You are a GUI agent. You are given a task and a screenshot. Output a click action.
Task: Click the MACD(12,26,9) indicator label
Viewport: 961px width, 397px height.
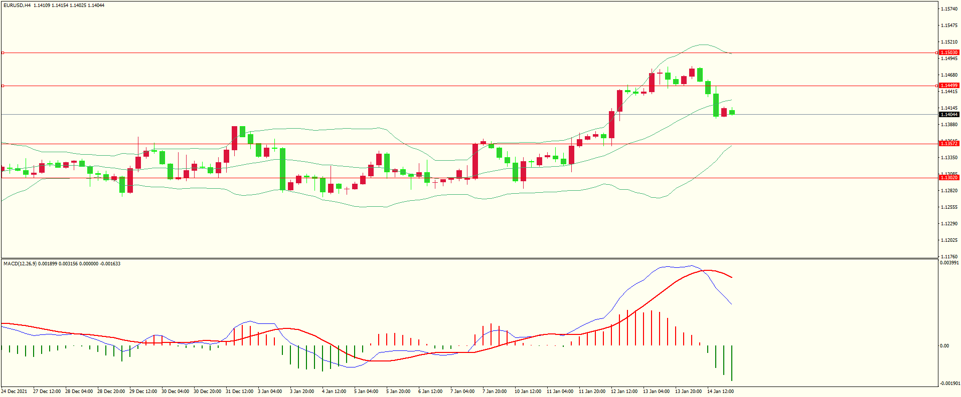[x=20, y=264]
